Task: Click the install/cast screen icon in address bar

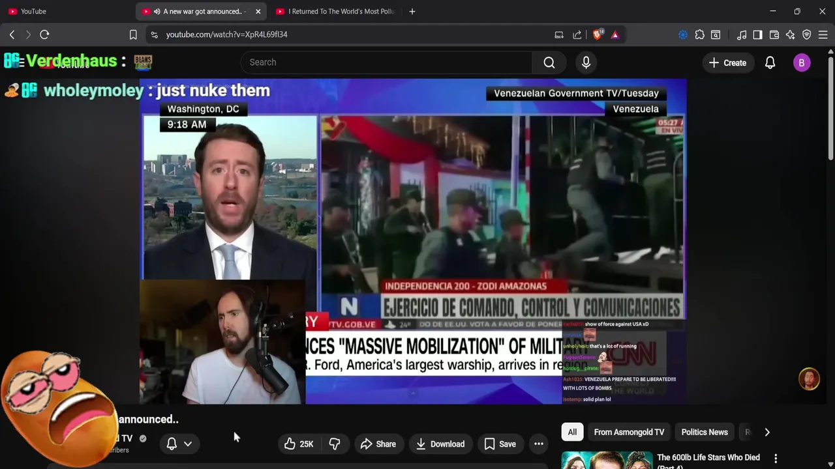Action: (x=559, y=35)
